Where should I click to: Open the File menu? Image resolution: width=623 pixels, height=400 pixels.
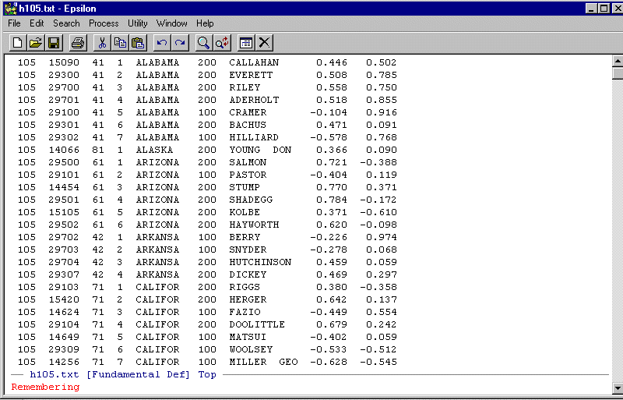tap(14, 23)
